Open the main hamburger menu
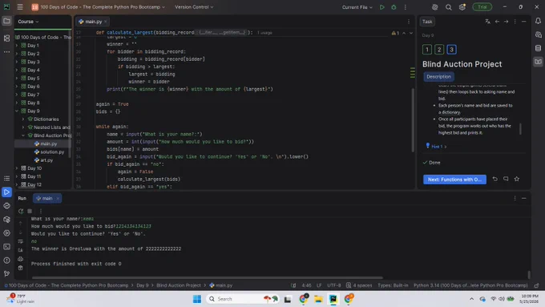The width and height of the screenshot is (545, 307). coord(20,7)
